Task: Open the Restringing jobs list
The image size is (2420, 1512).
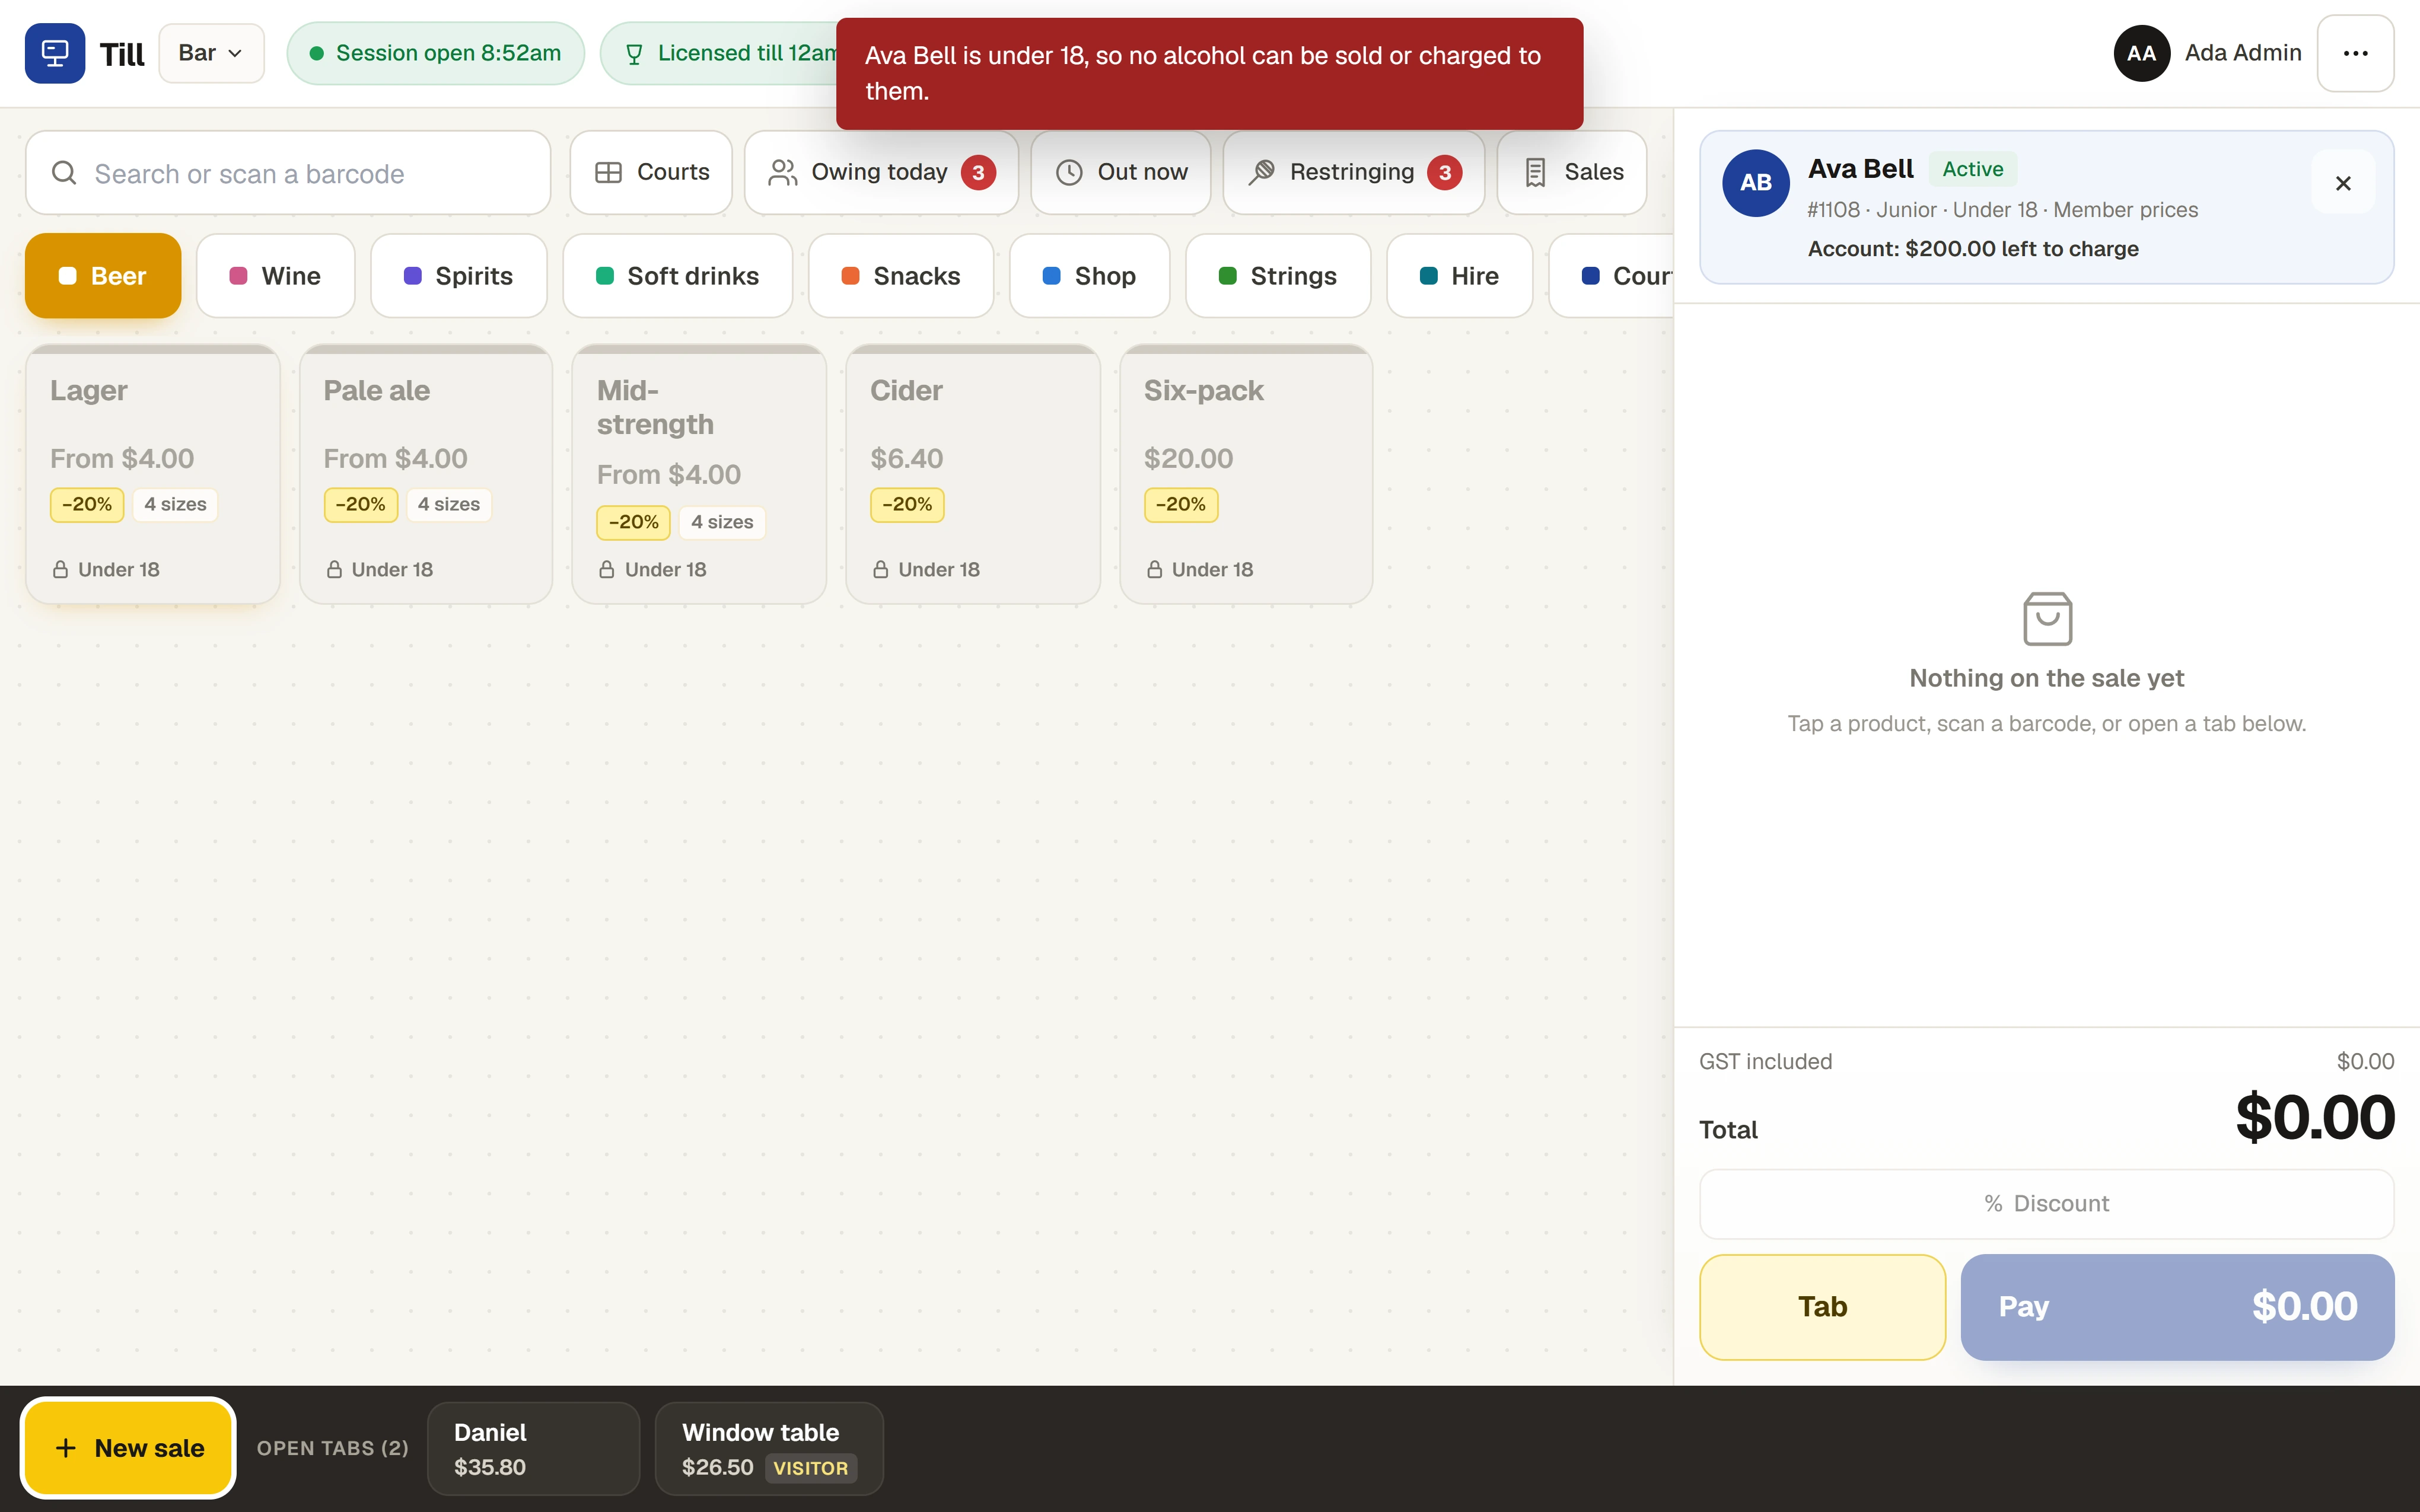Action: pyautogui.click(x=1353, y=172)
